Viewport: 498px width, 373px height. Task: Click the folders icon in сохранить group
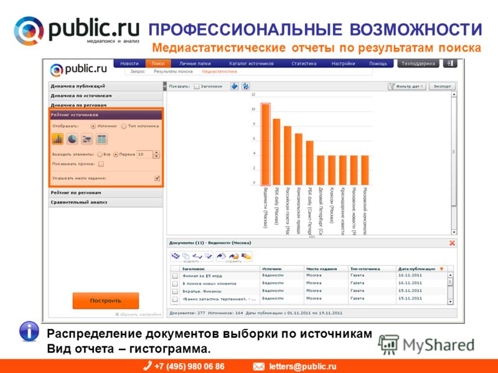[246, 256]
